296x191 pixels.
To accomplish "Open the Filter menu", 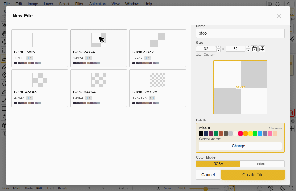I will click(x=79, y=4).
